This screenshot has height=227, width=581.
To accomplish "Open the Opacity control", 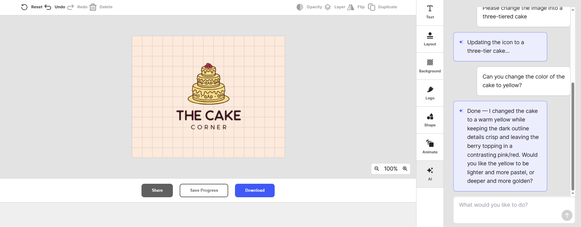I will tap(300, 7).
